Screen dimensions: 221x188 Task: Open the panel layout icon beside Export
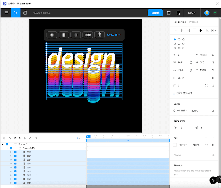click(x=169, y=13)
